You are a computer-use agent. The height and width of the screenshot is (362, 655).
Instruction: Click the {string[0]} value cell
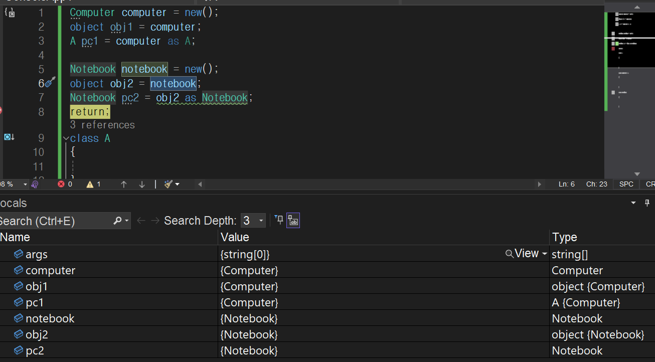pyautogui.click(x=245, y=254)
